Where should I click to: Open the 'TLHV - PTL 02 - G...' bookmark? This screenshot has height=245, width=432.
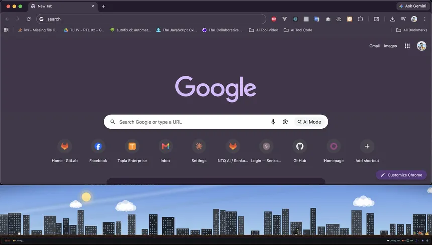[x=84, y=30]
